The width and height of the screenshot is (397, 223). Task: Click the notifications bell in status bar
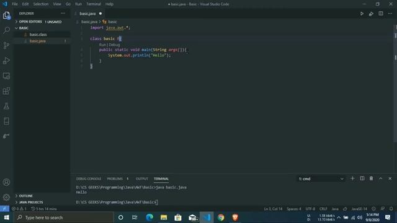tap(391, 209)
